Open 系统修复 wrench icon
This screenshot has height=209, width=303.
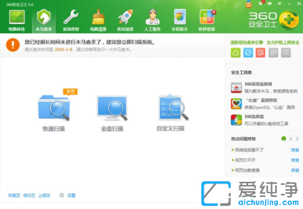[x=71, y=20]
